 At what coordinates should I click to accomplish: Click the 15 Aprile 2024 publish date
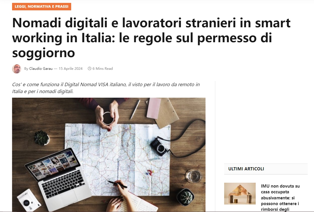coord(71,69)
